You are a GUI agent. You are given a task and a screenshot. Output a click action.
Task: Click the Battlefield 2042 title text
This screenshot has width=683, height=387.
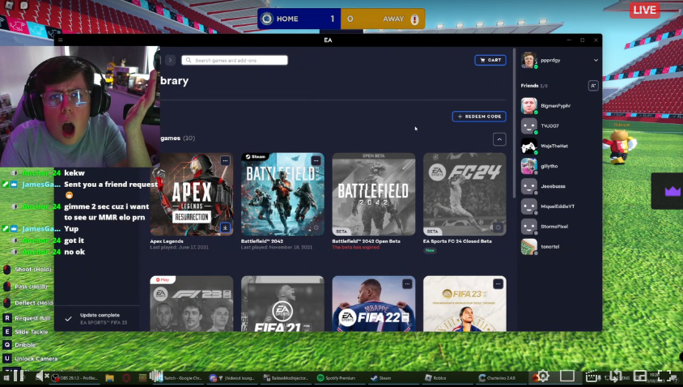[261, 241]
